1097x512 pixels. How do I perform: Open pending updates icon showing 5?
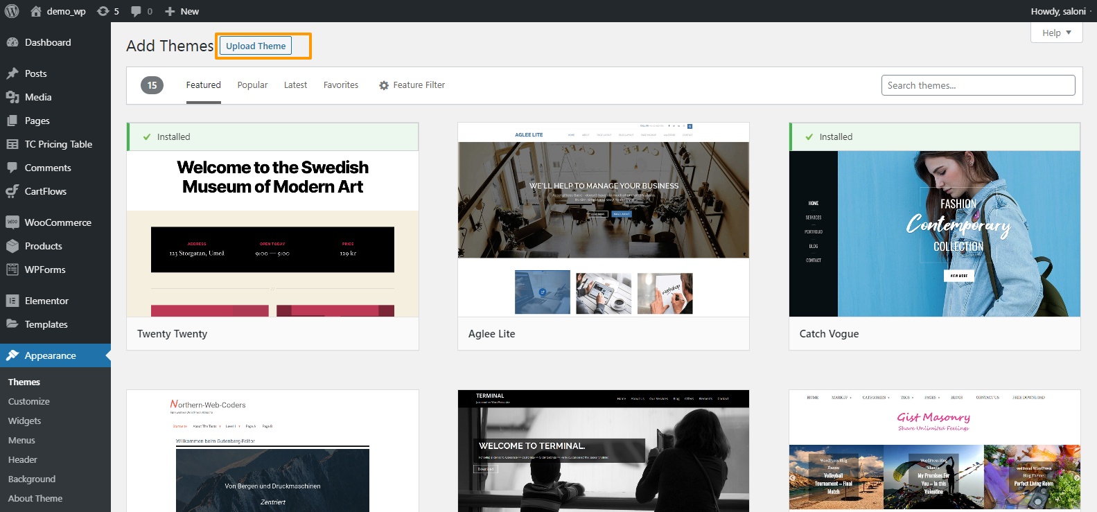[103, 11]
